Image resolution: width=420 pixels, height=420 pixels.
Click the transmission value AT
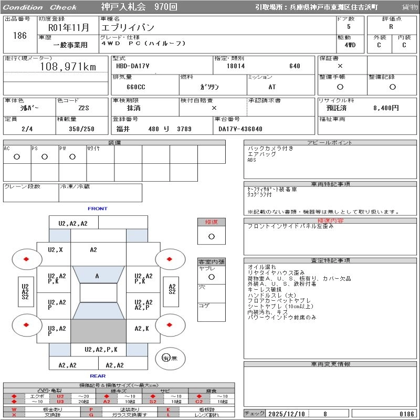(x=272, y=87)
